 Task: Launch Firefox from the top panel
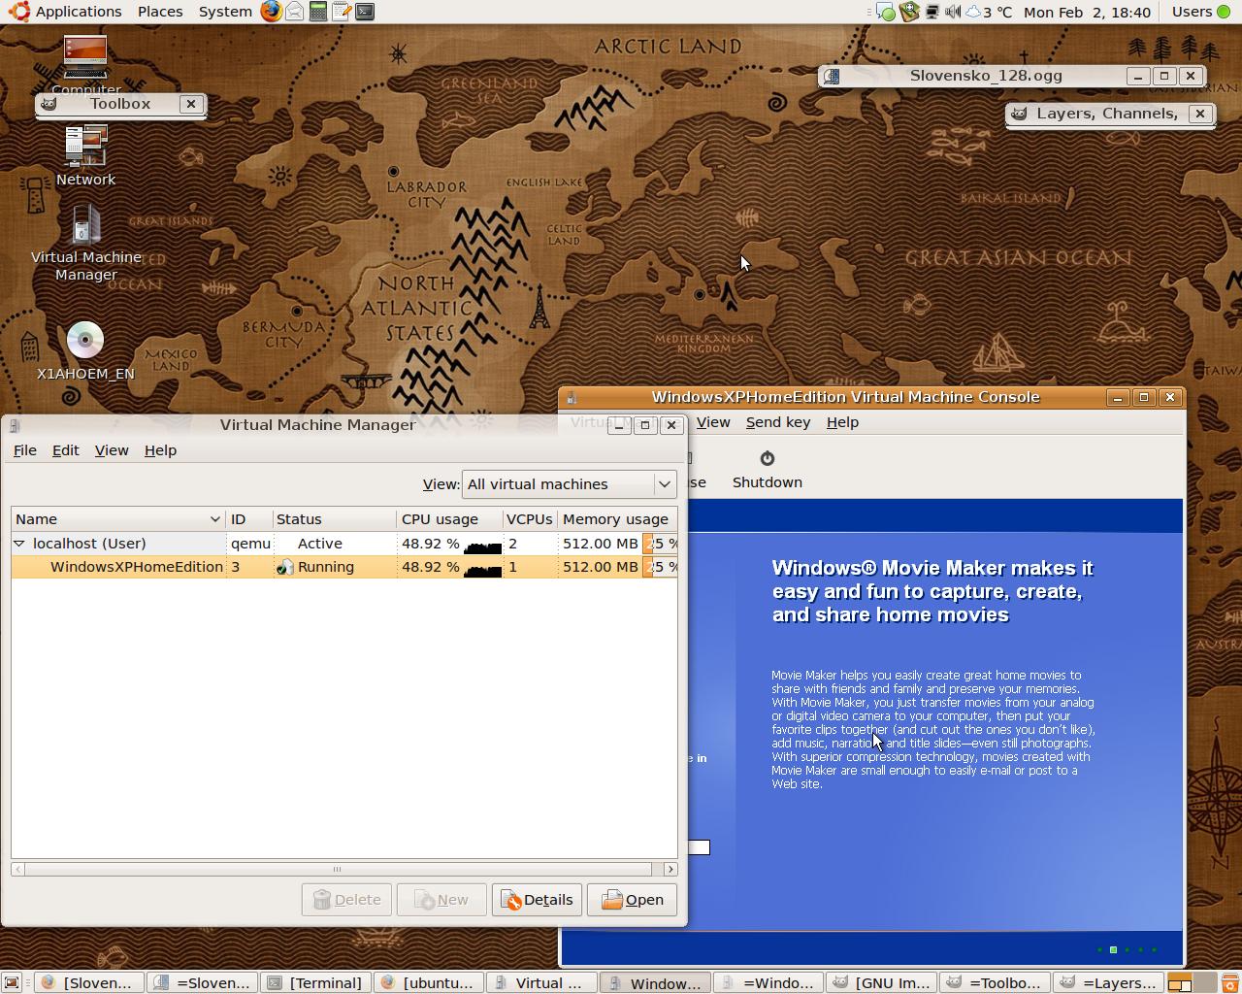272,12
